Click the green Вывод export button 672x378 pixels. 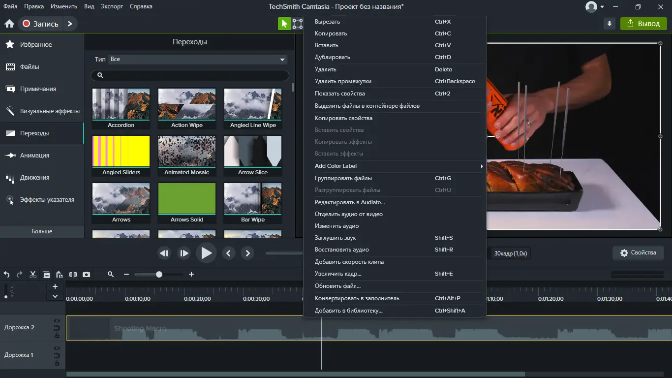[x=643, y=24]
